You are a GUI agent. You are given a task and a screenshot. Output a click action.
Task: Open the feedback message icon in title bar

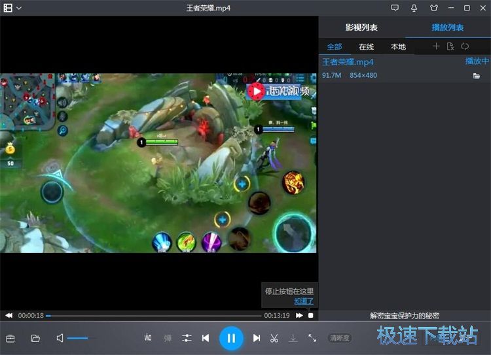[395, 8]
